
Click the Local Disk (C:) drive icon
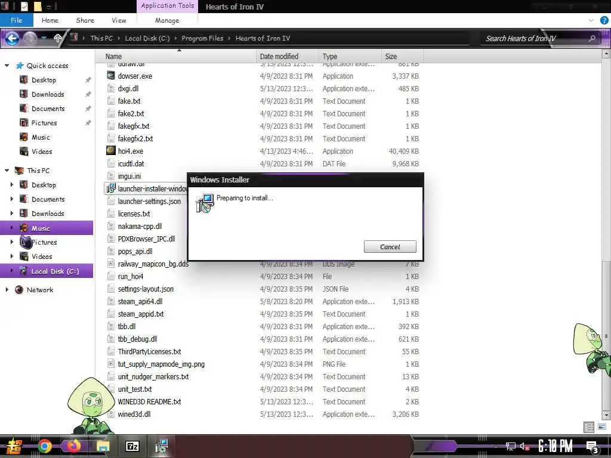(x=24, y=271)
